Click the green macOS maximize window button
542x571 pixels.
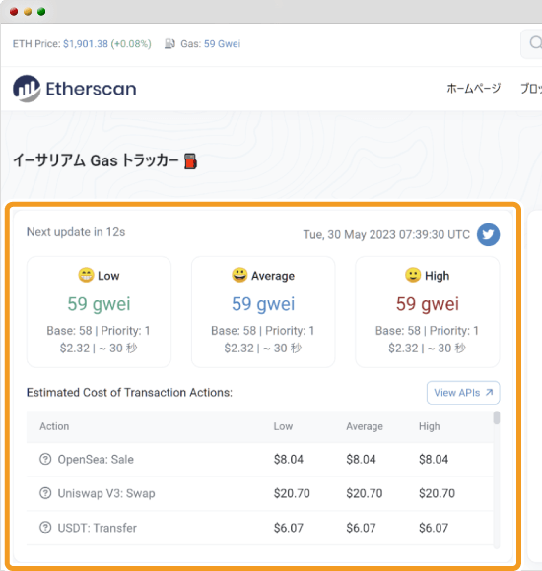tap(41, 11)
